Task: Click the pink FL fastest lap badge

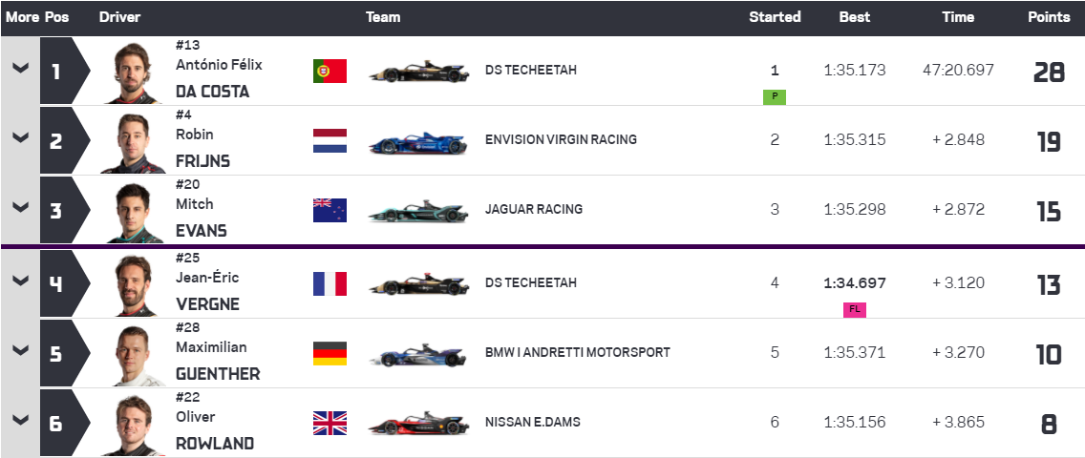Action: 855,309
